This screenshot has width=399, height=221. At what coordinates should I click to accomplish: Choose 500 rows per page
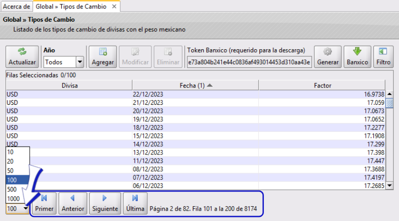click(18, 189)
